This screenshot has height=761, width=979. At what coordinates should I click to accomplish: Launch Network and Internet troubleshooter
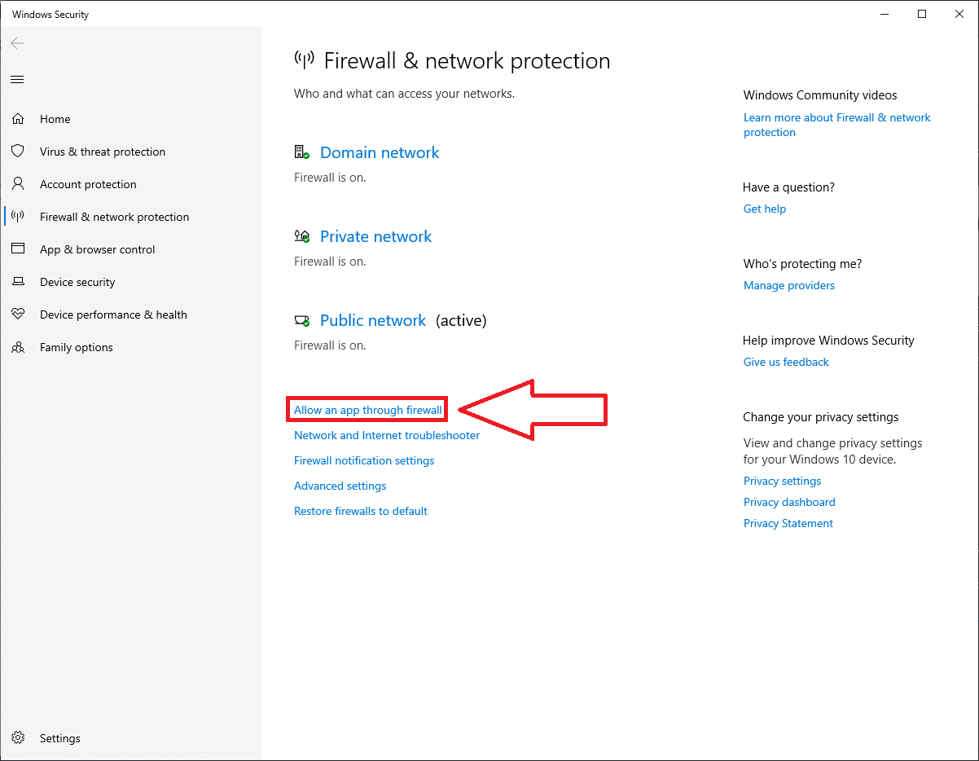coord(387,435)
